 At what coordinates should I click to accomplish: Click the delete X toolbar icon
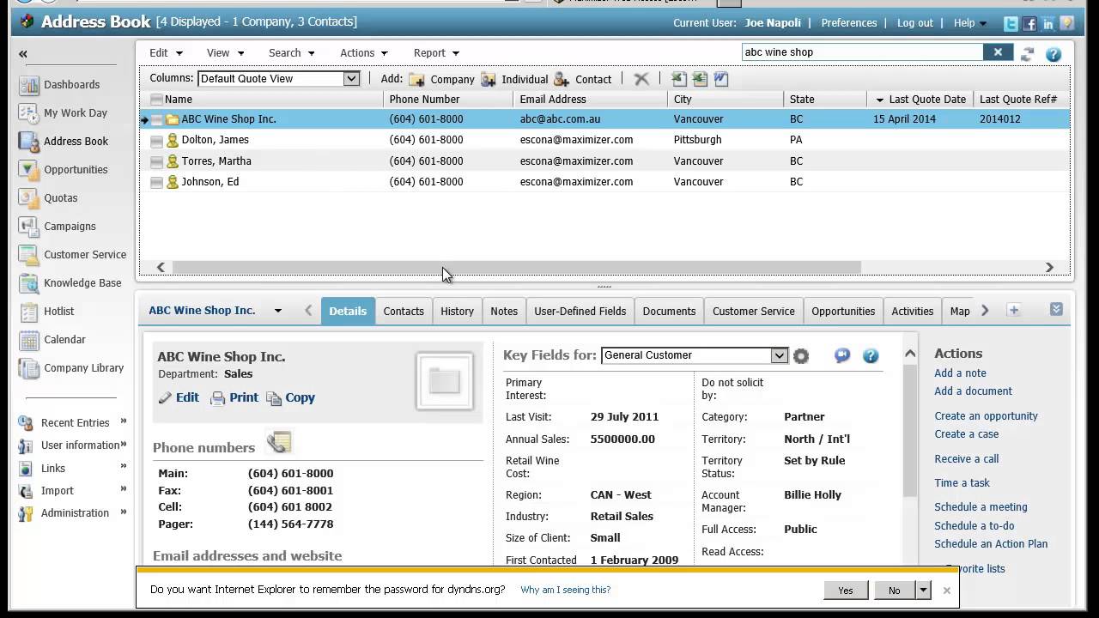pyautogui.click(x=641, y=79)
